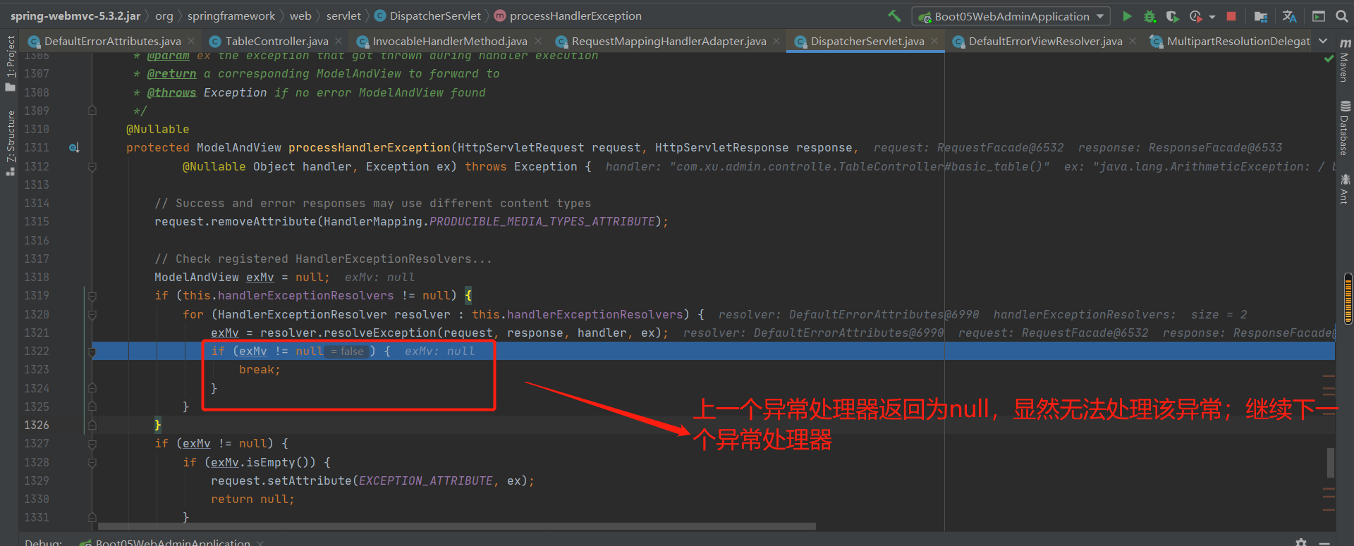Close the DefaultErrorViewResolver.java tab
This screenshot has height=546, width=1354.
click(1133, 41)
